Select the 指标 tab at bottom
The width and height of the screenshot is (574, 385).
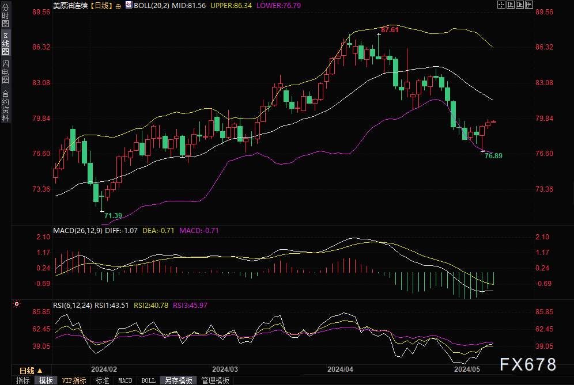23,380
